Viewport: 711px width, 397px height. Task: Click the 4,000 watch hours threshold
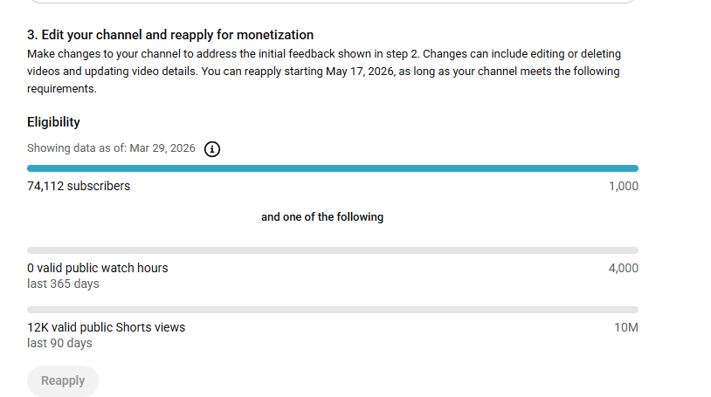coord(623,268)
